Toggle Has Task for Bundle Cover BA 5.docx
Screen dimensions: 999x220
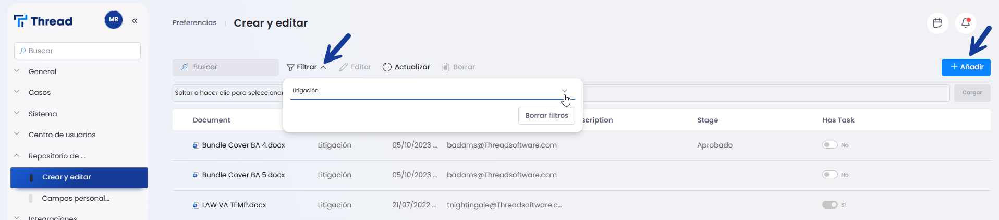point(830,175)
